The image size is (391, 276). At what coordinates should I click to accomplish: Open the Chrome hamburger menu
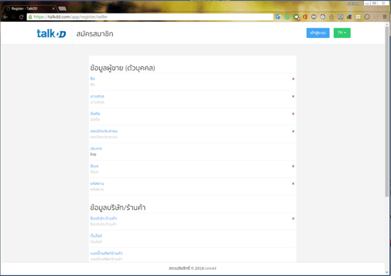[384, 17]
